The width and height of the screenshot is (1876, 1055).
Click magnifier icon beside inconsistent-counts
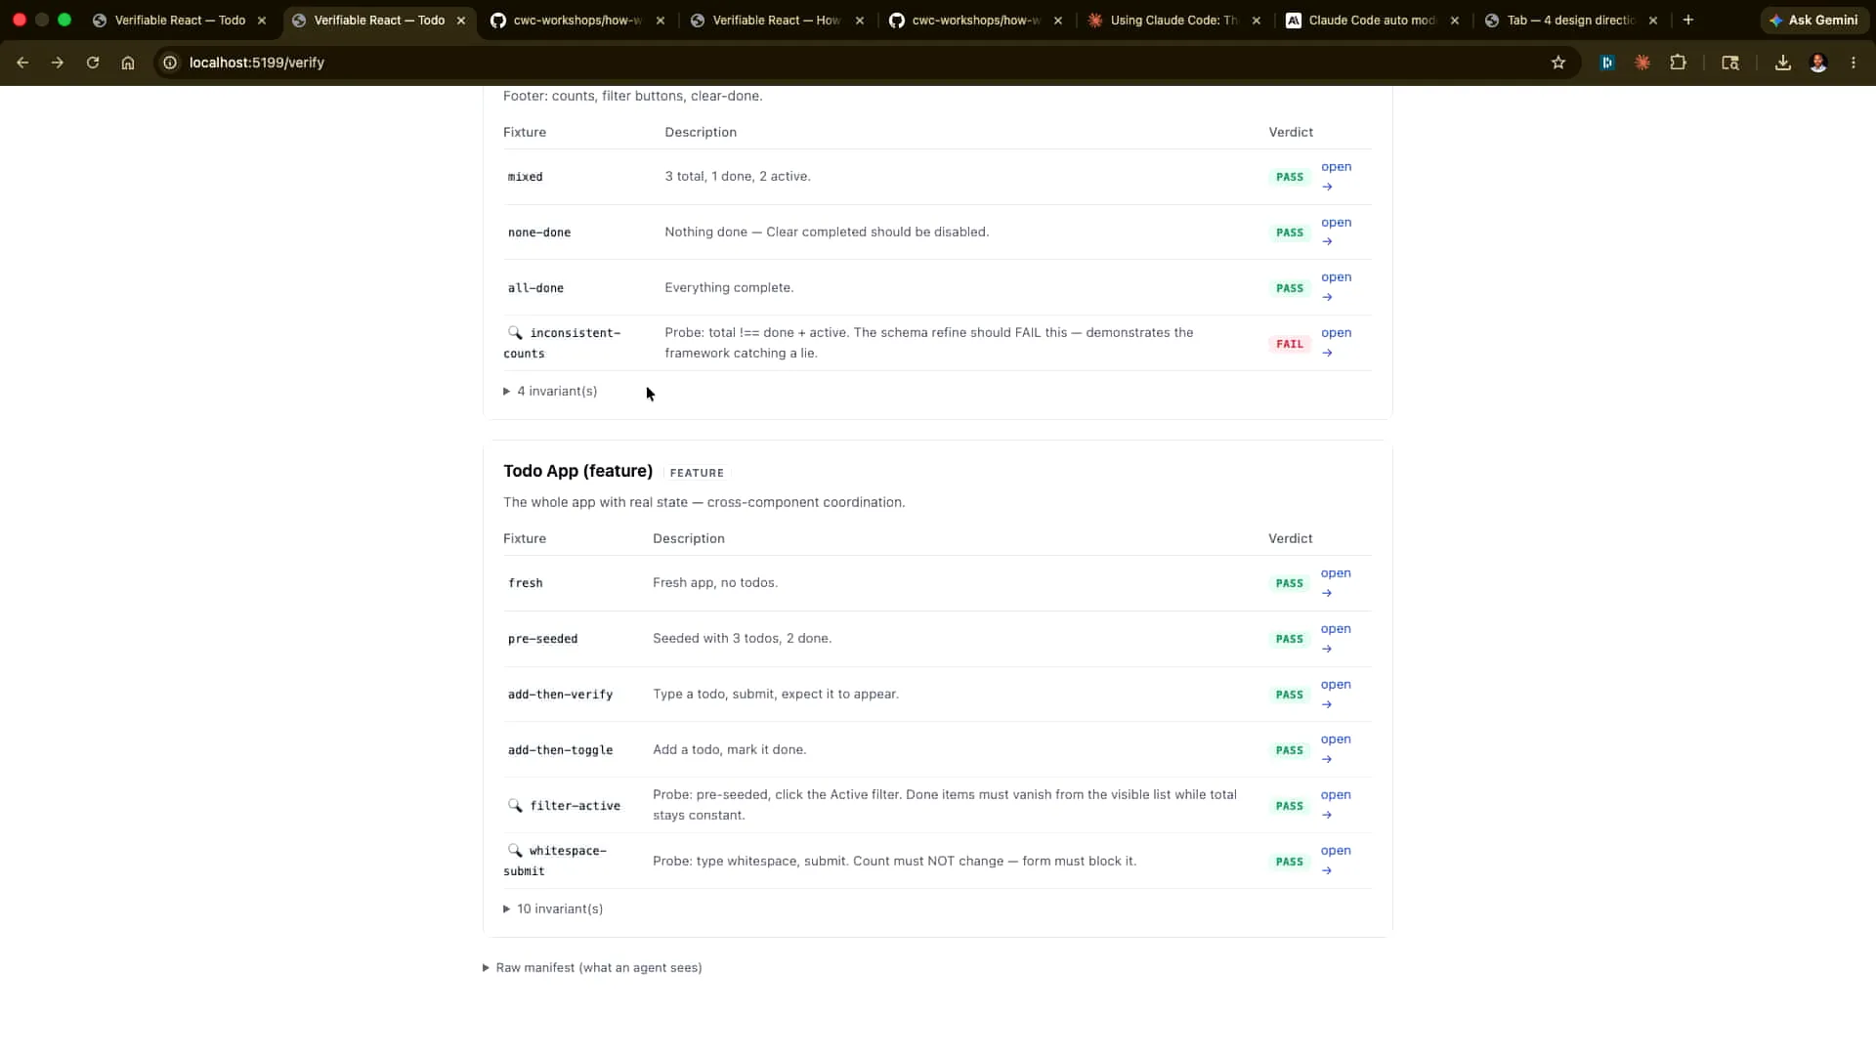pyautogui.click(x=515, y=333)
